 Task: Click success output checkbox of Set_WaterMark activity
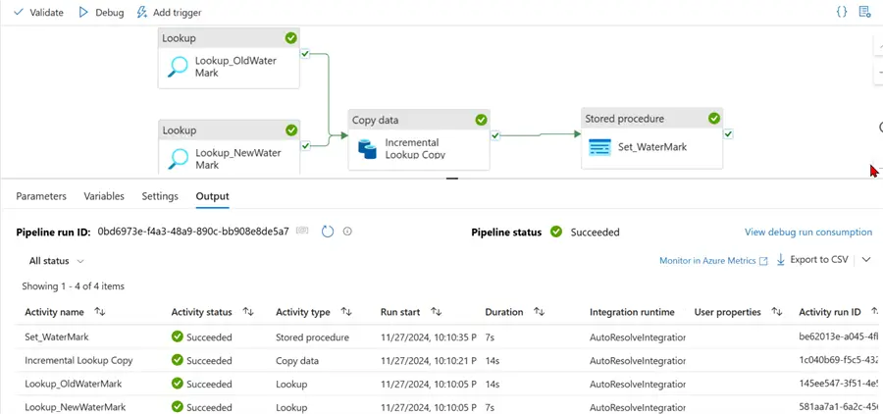click(728, 134)
